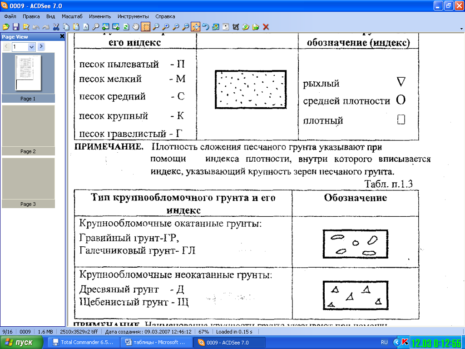This screenshot has width=465, height=349.
Task: Click the 2510x3529x2 tiff status entry
Action: click(79, 331)
